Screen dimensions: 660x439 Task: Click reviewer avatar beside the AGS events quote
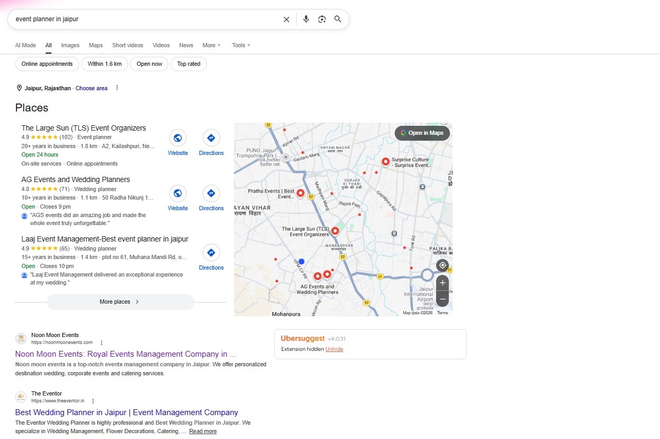coord(24,216)
